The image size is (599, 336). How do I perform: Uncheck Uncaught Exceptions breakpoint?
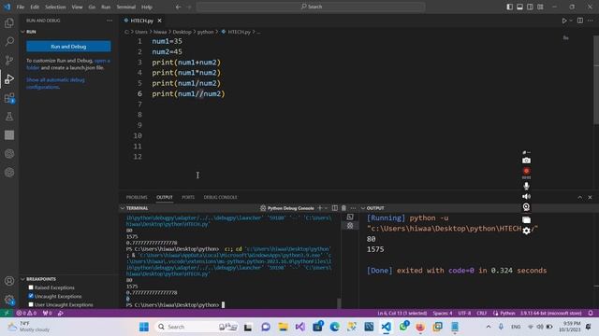[x=31, y=296]
